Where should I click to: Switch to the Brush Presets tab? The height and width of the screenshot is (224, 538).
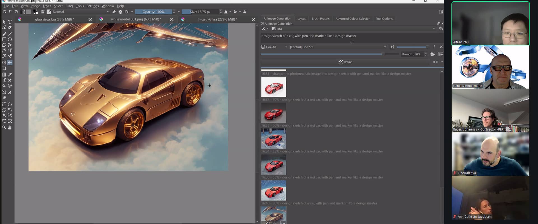[x=320, y=19]
